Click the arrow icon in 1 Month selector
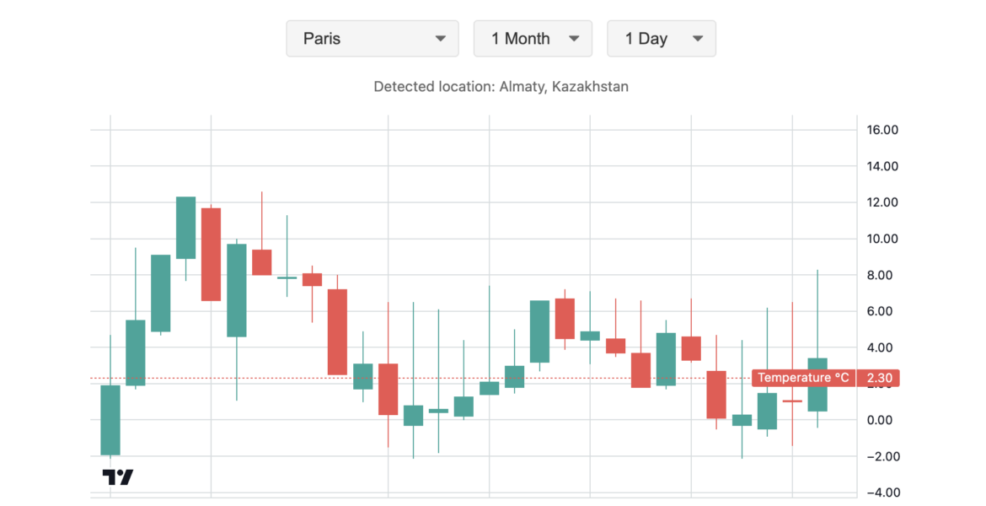 [x=574, y=39]
